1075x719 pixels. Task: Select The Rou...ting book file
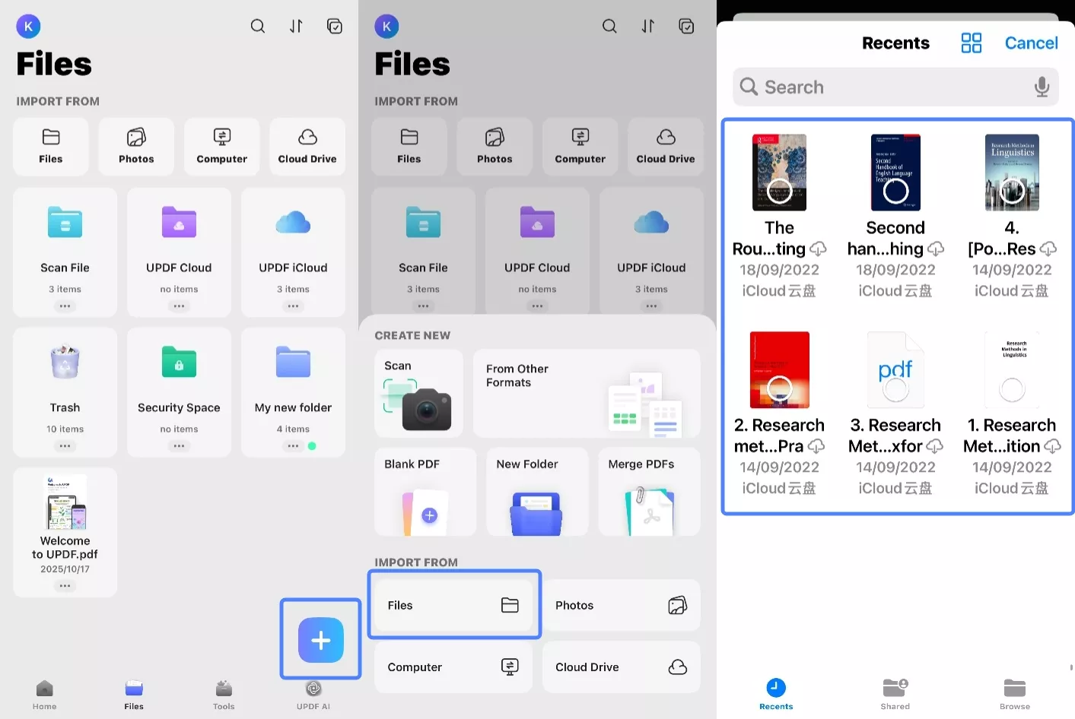tap(779, 216)
